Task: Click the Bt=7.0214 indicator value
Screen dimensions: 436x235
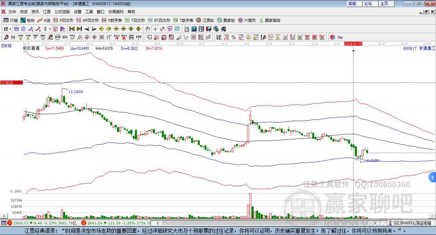Action: coord(154,49)
